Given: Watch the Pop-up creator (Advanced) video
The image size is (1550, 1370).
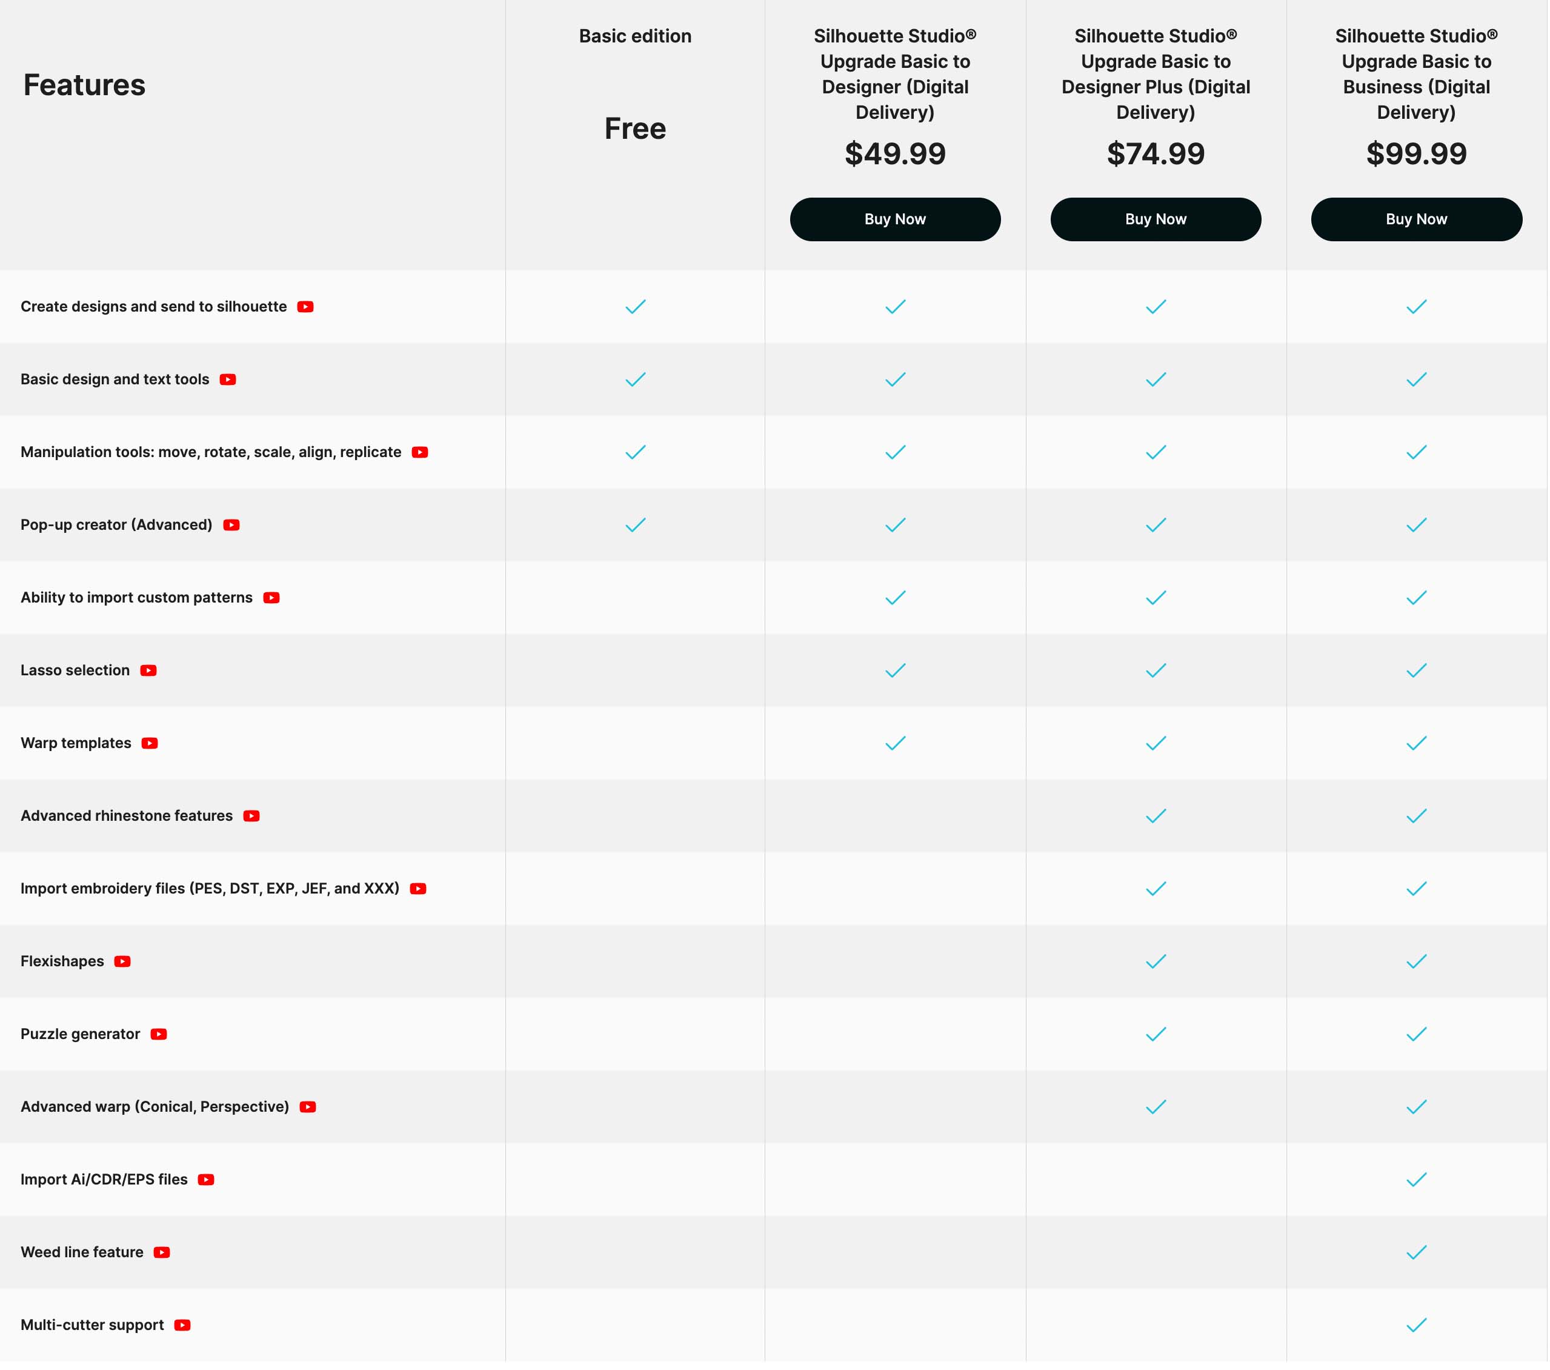Looking at the screenshot, I should (x=231, y=526).
